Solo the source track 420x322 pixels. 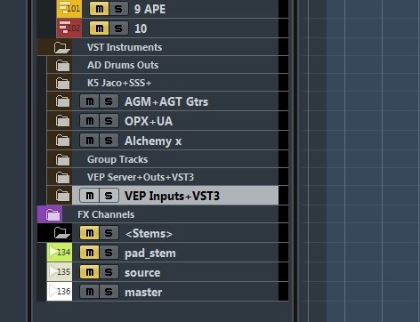(109, 272)
